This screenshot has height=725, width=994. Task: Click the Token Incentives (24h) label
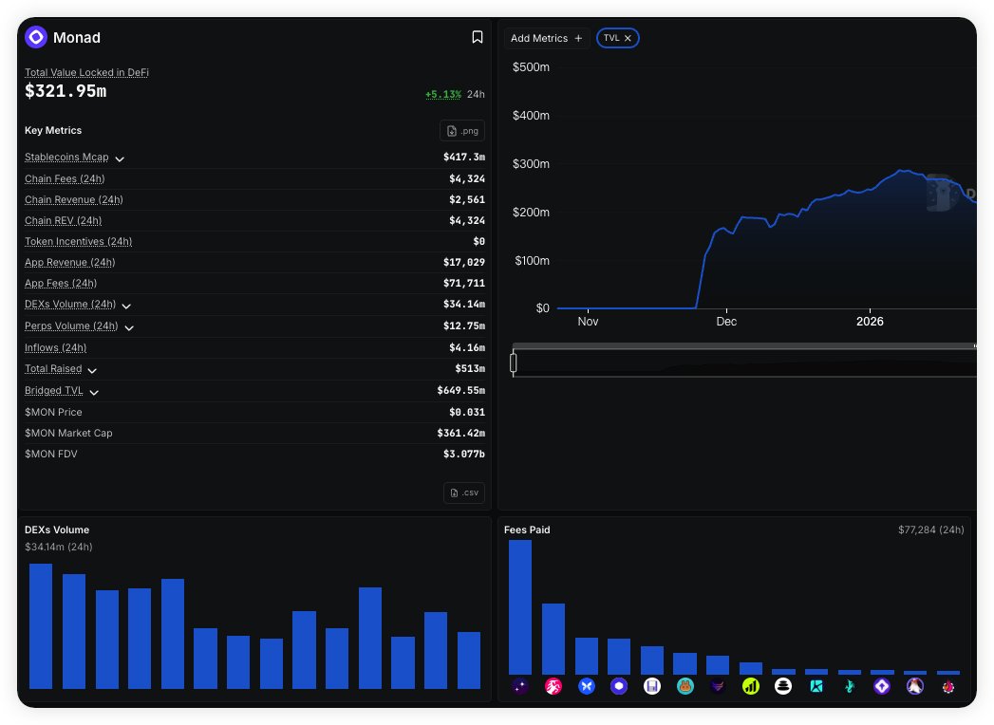click(x=78, y=241)
